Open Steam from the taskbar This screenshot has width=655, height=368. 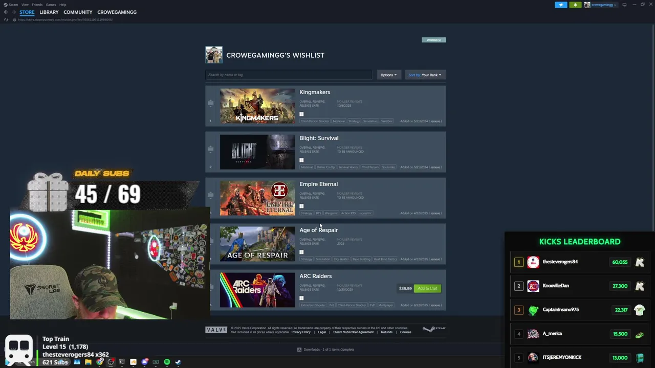[x=178, y=362]
